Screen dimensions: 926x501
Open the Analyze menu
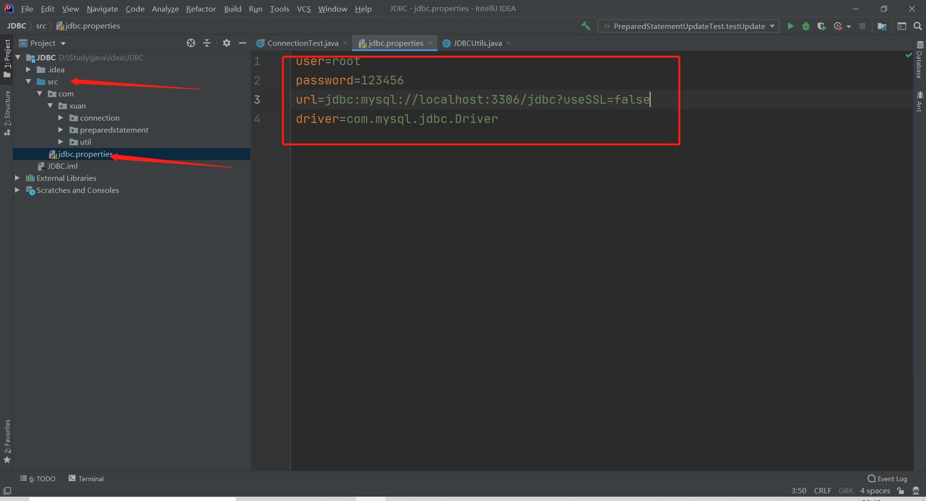point(165,9)
